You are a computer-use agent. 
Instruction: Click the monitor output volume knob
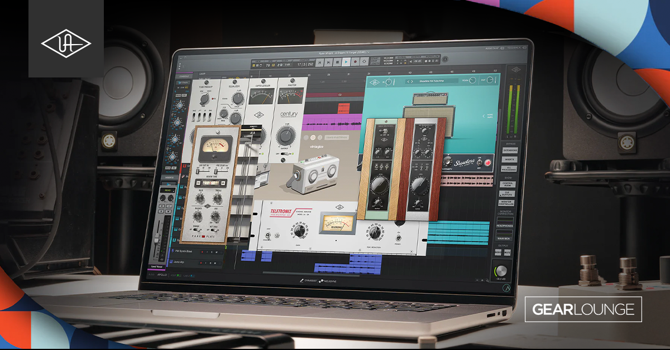pyautogui.click(x=501, y=270)
